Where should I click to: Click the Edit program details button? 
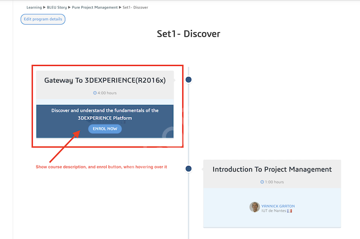coord(43,19)
